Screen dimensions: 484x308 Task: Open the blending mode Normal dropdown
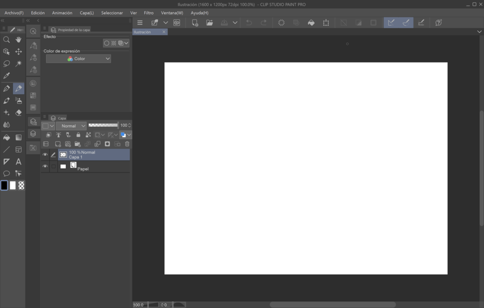click(71, 125)
